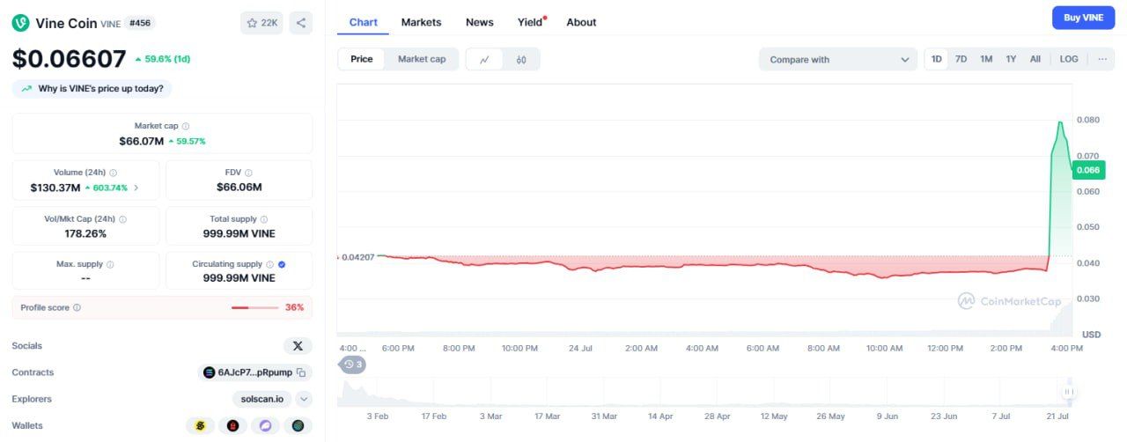Click the #456 rank badge
Screen dimensions: 1127x442
tap(141, 23)
